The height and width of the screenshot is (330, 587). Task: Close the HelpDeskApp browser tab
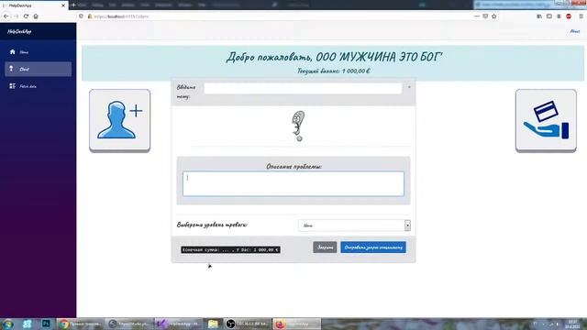(63, 5)
